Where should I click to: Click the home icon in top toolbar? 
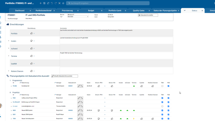[x=63, y=3]
